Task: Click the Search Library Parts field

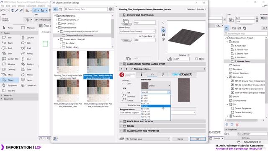Action: click(86, 9)
